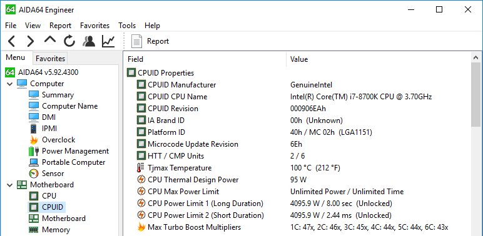
Task: Switch to the Menu tab
Action: click(x=16, y=57)
